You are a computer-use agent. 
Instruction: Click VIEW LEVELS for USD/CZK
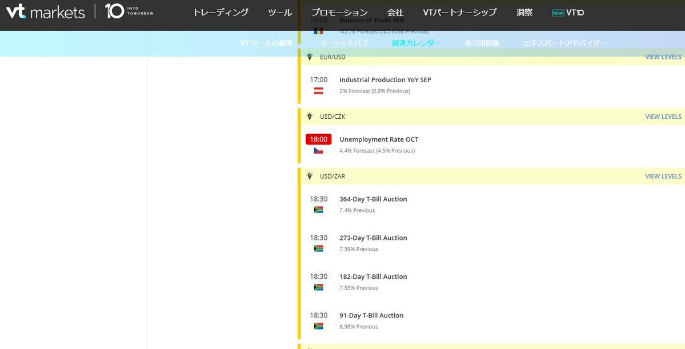[x=663, y=117]
